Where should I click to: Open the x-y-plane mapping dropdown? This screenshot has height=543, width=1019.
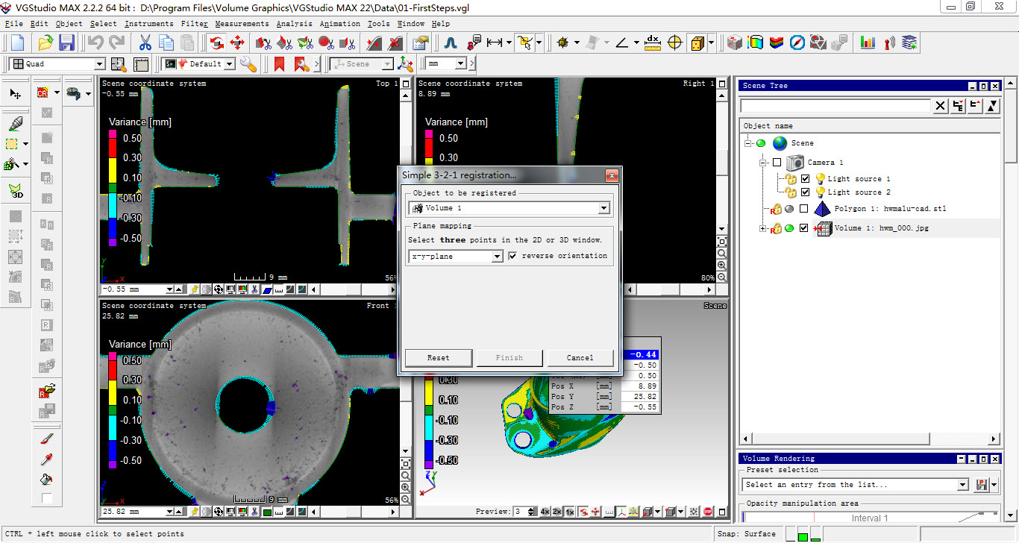tap(497, 257)
